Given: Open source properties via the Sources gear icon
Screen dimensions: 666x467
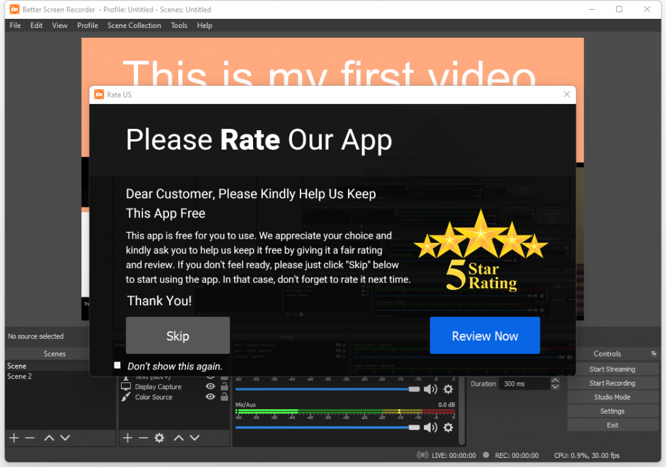Looking at the screenshot, I should pos(159,438).
